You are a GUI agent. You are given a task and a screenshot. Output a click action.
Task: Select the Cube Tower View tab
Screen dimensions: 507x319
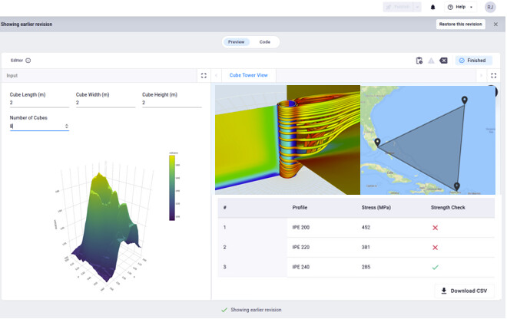(248, 76)
